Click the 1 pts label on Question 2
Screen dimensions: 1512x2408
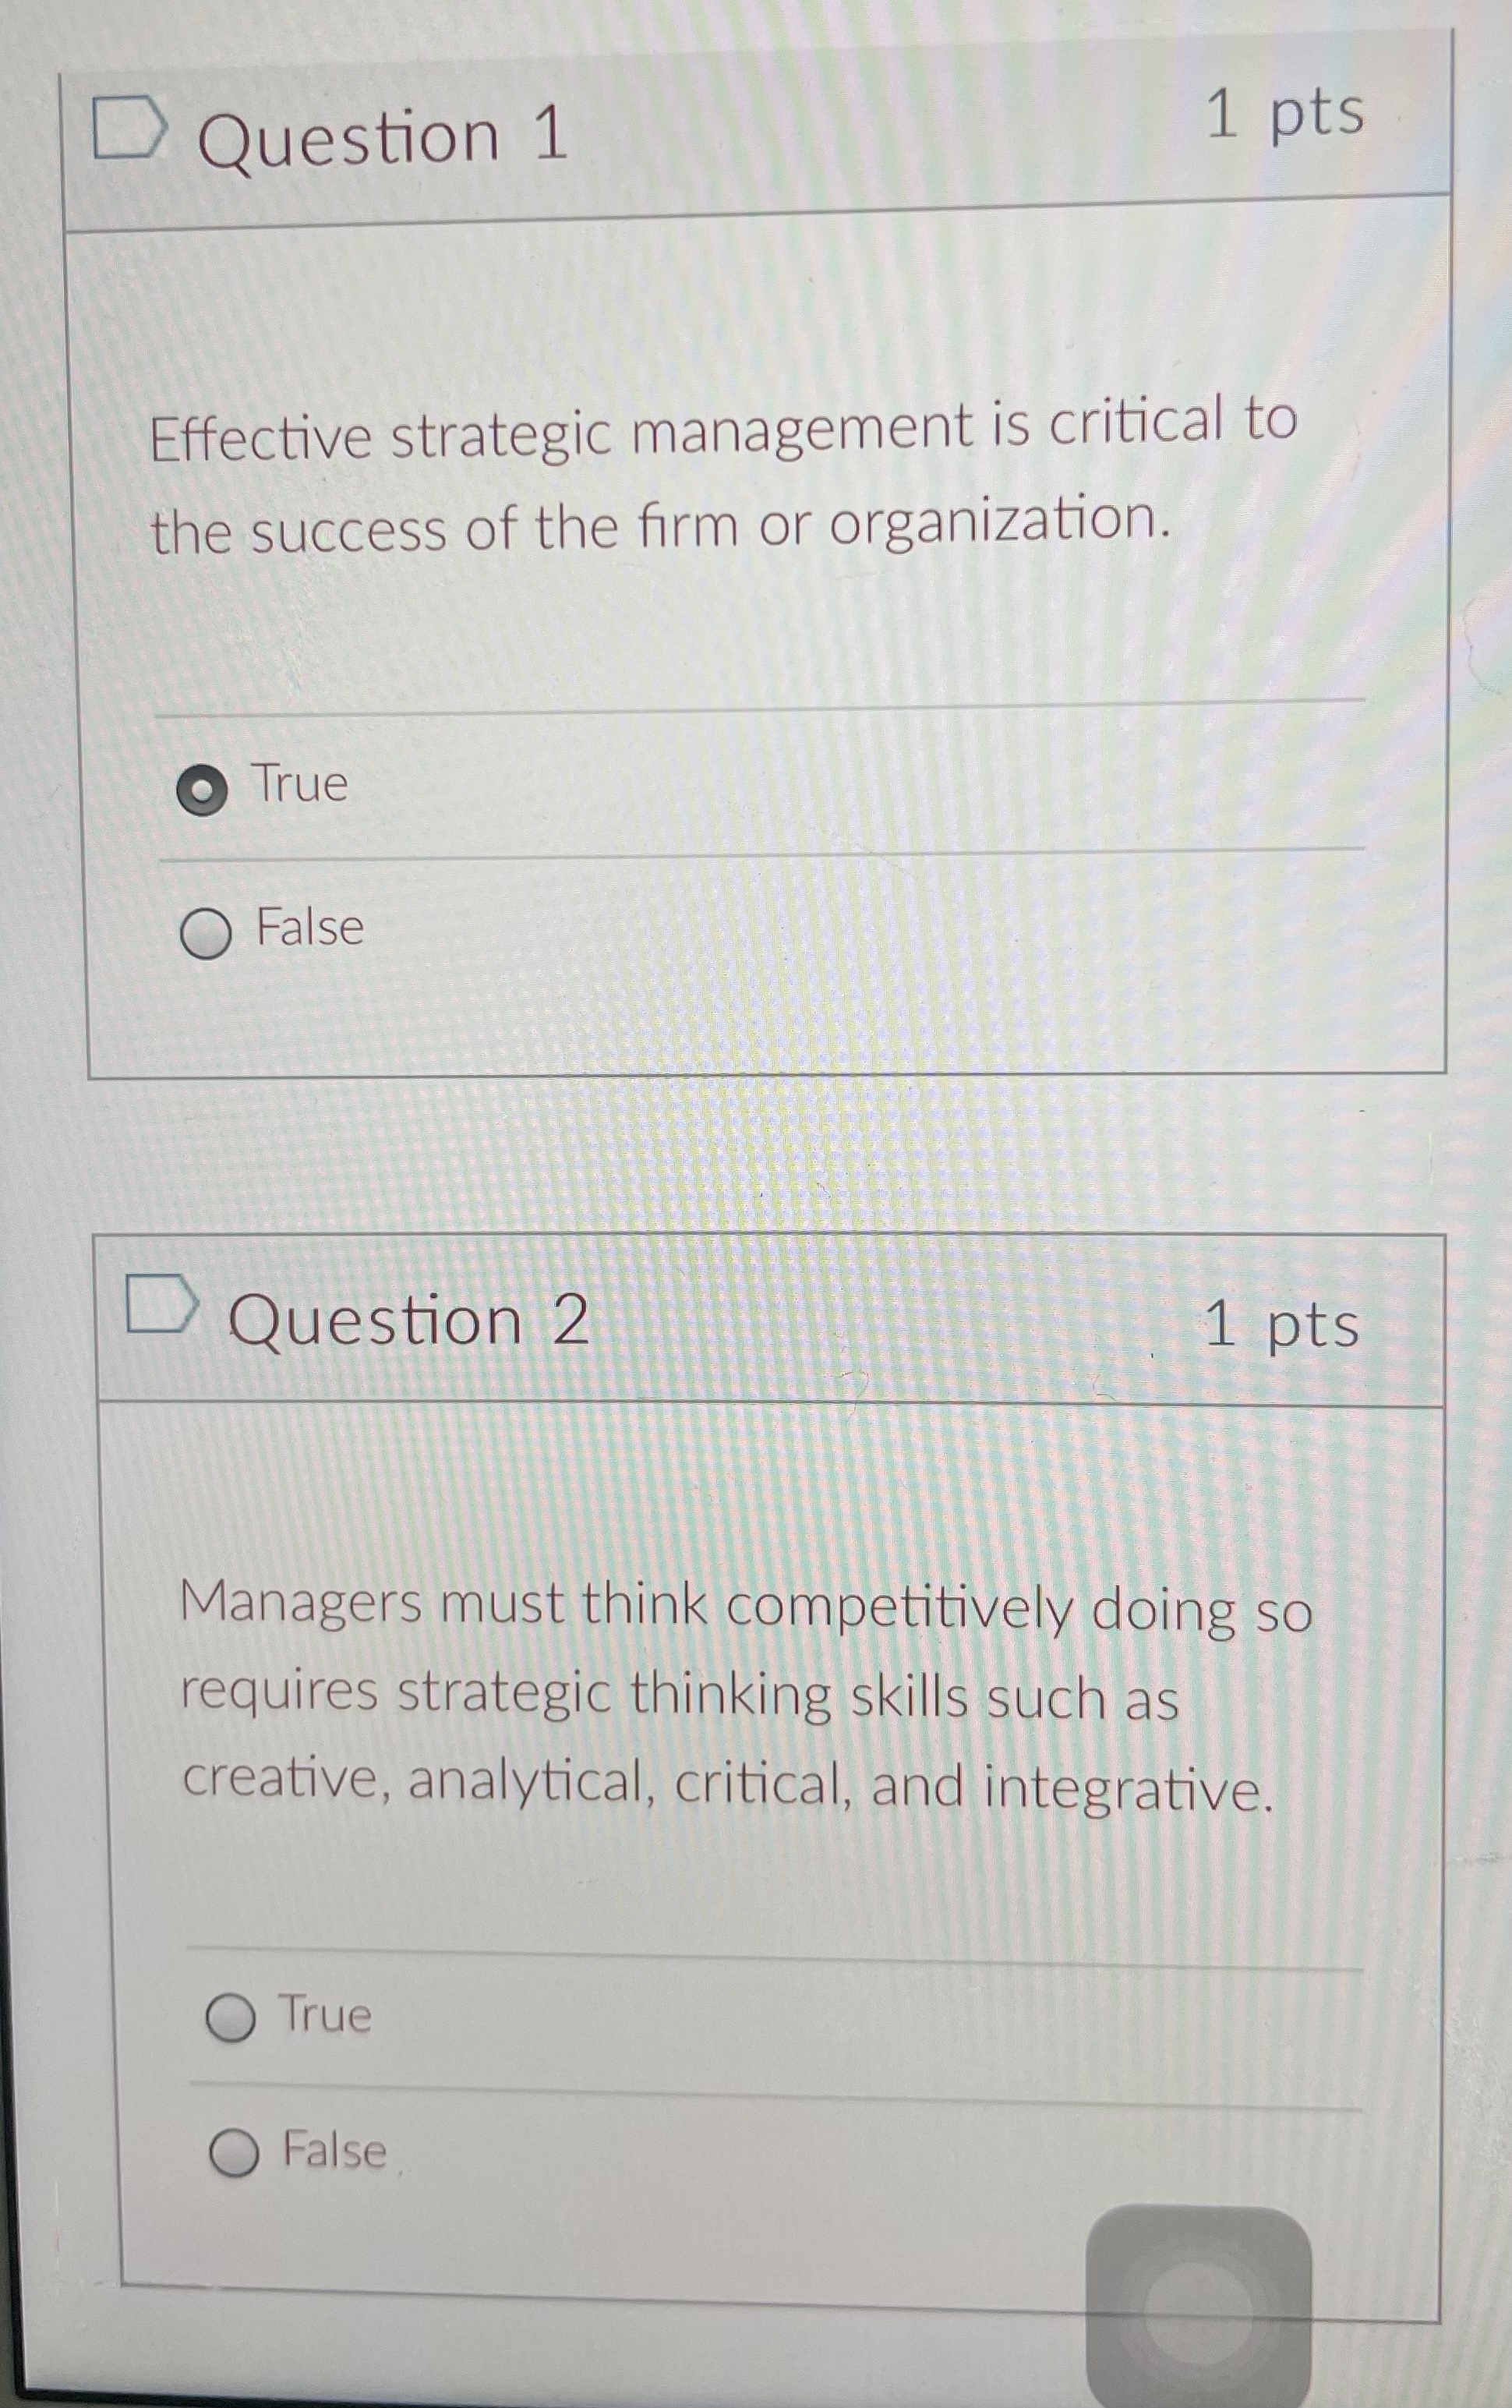(x=1282, y=1325)
